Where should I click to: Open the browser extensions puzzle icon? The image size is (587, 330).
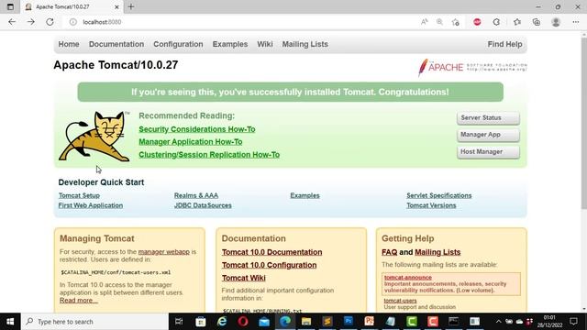[496, 22]
